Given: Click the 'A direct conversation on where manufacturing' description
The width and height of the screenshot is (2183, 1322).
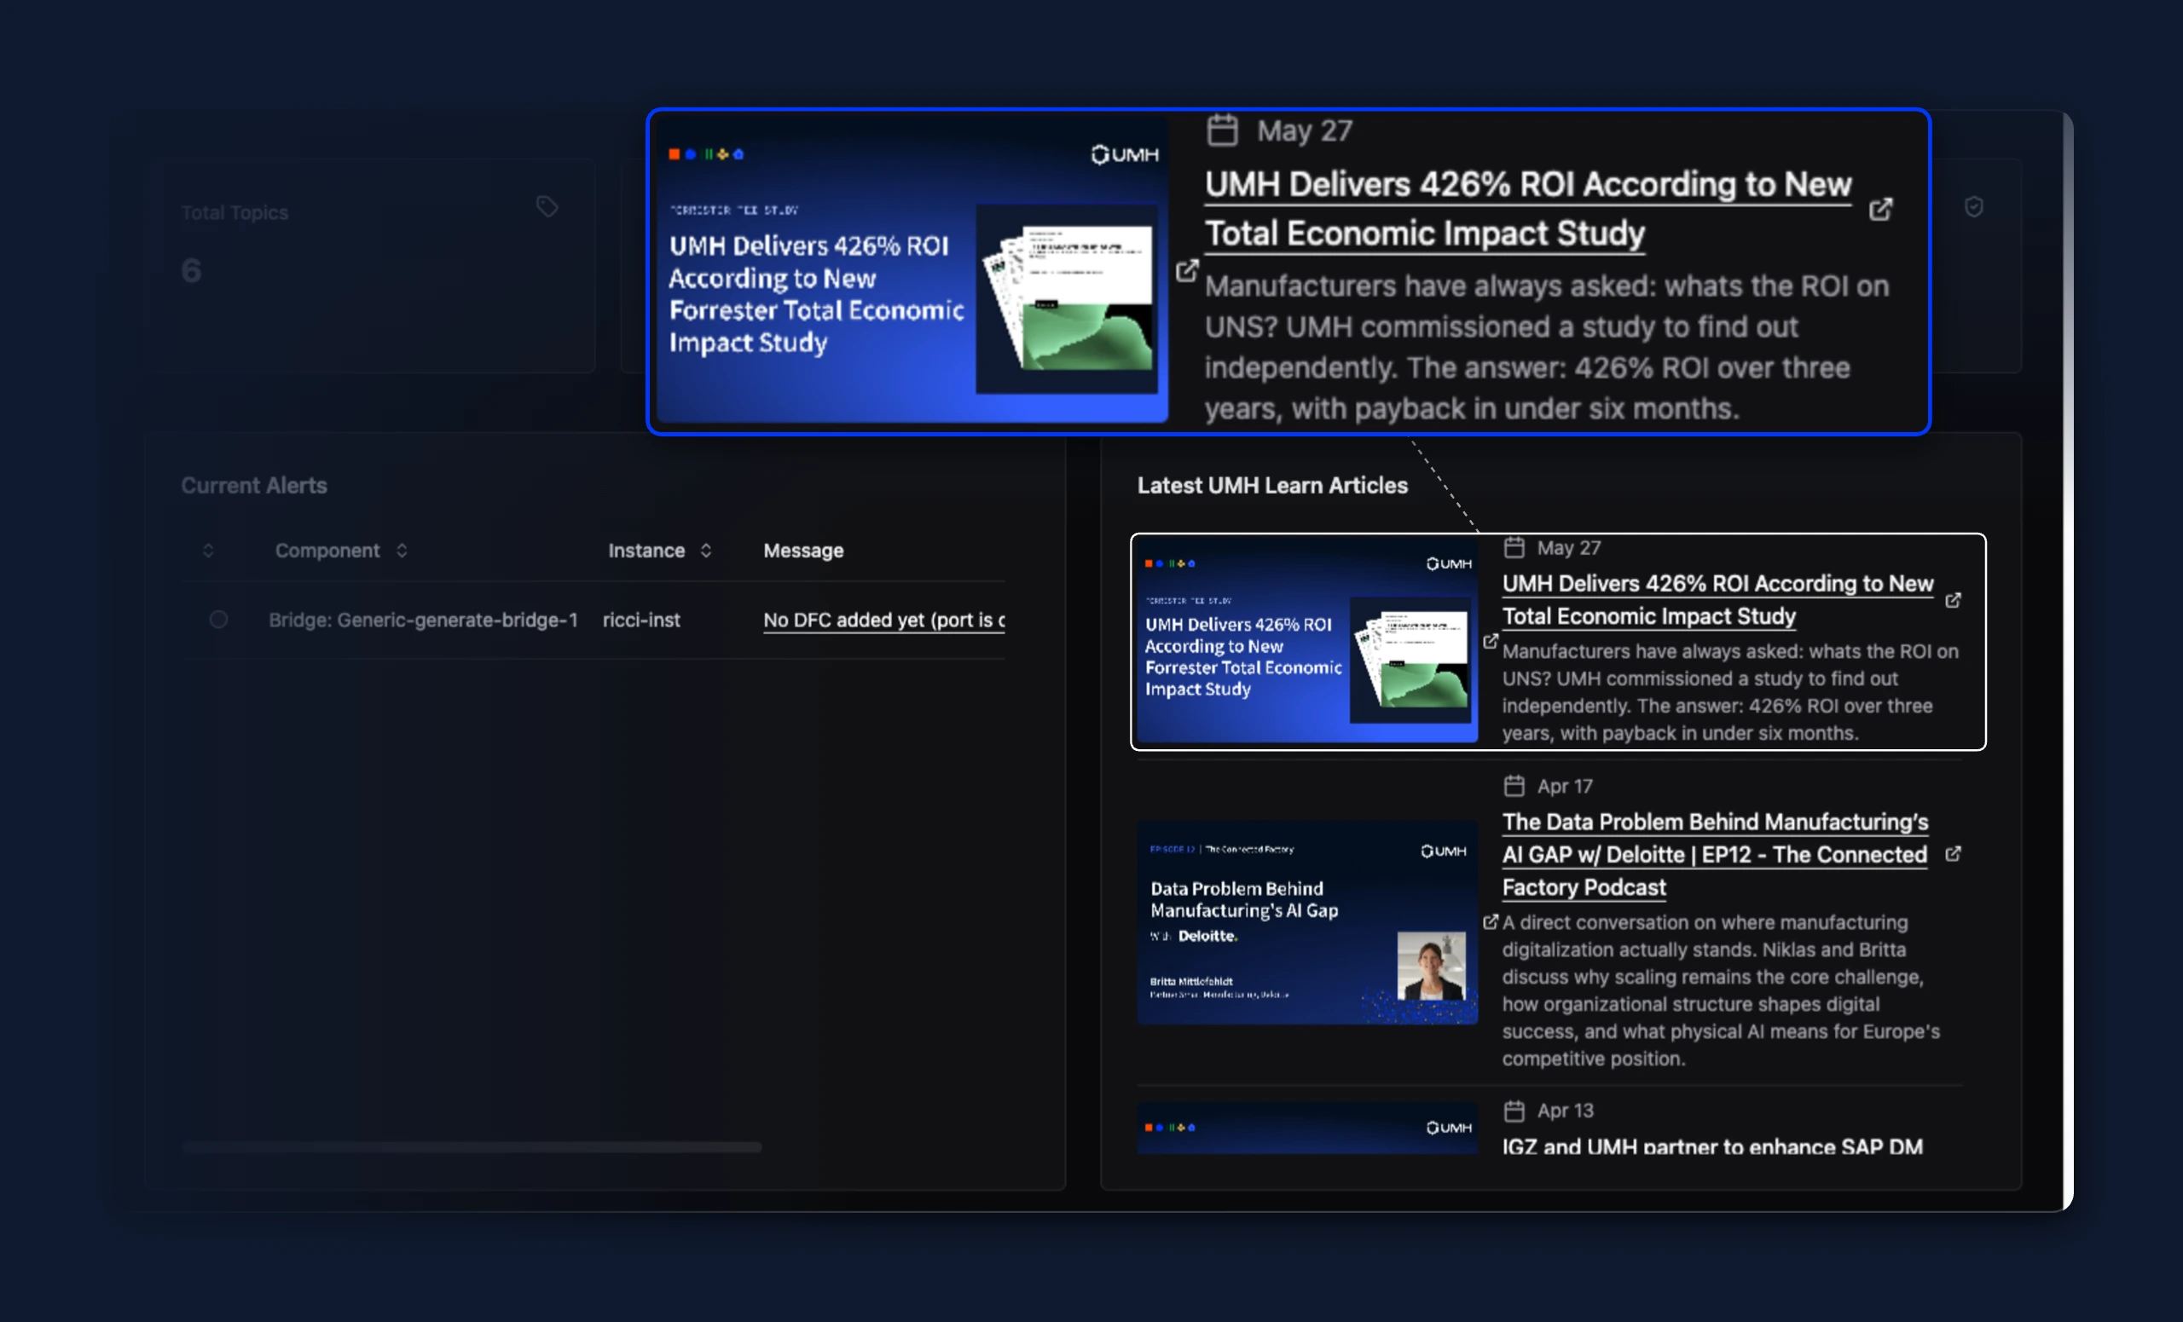Looking at the screenshot, I should [x=1721, y=990].
